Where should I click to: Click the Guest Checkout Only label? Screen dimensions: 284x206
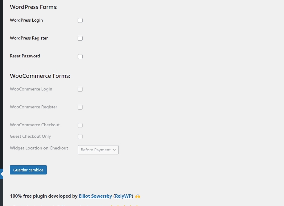point(30,136)
